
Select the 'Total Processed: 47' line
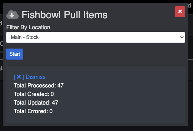tap(39, 85)
